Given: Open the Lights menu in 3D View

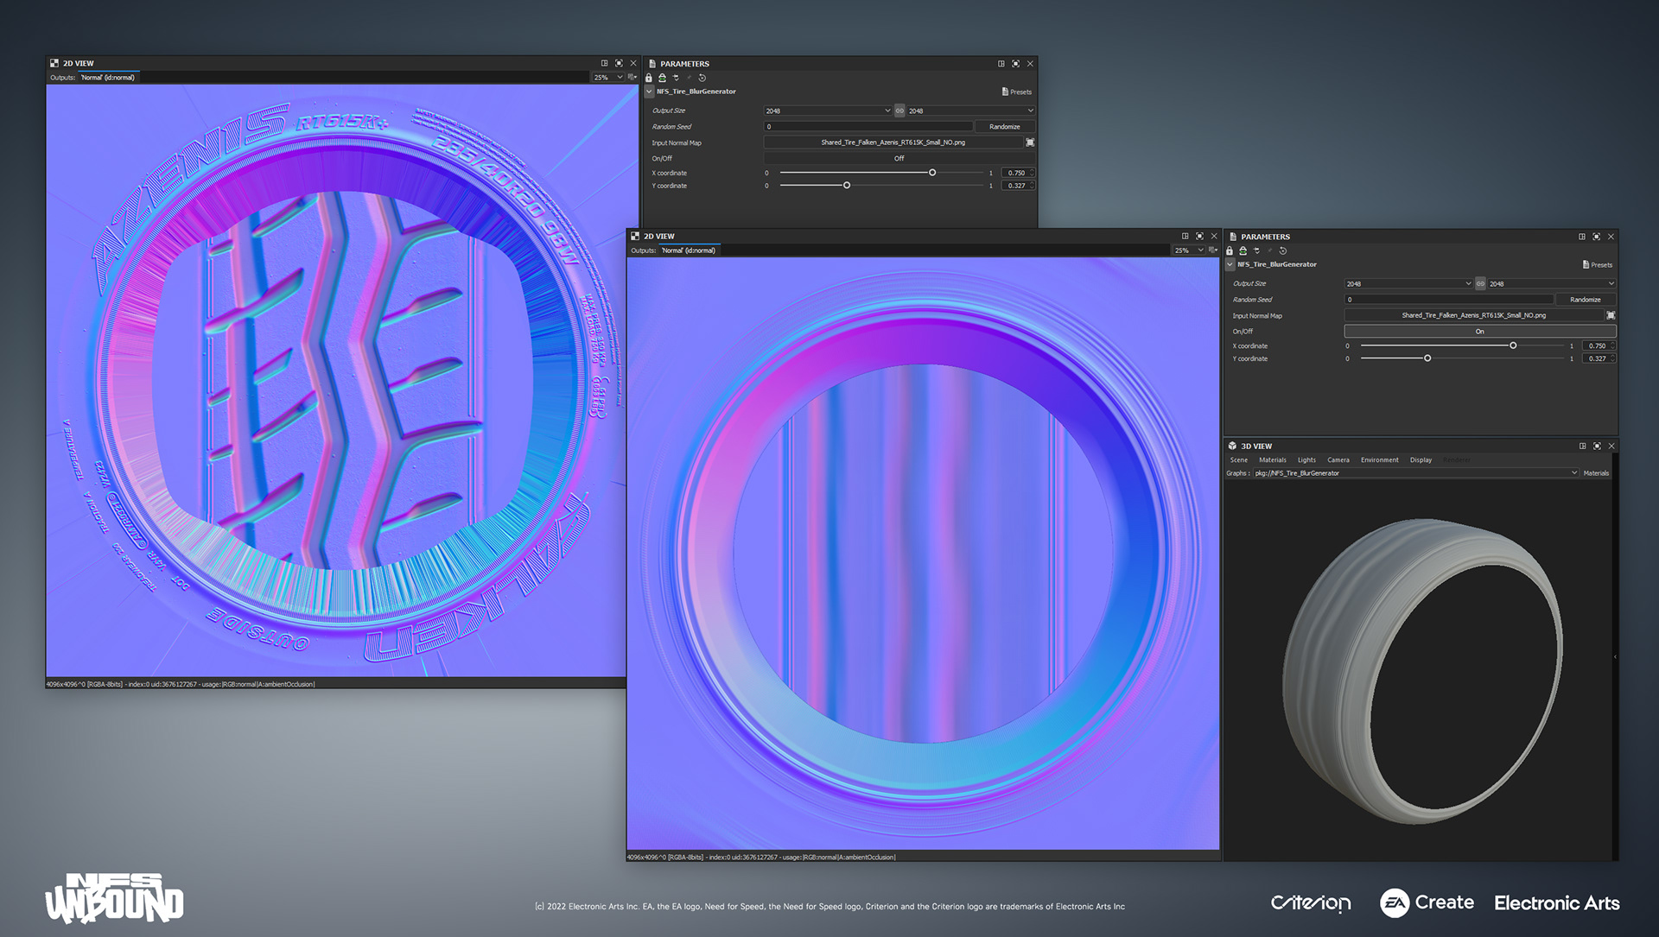Looking at the screenshot, I should (1306, 460).
